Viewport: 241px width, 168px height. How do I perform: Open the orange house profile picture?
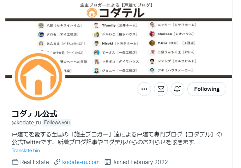[38, 77]
